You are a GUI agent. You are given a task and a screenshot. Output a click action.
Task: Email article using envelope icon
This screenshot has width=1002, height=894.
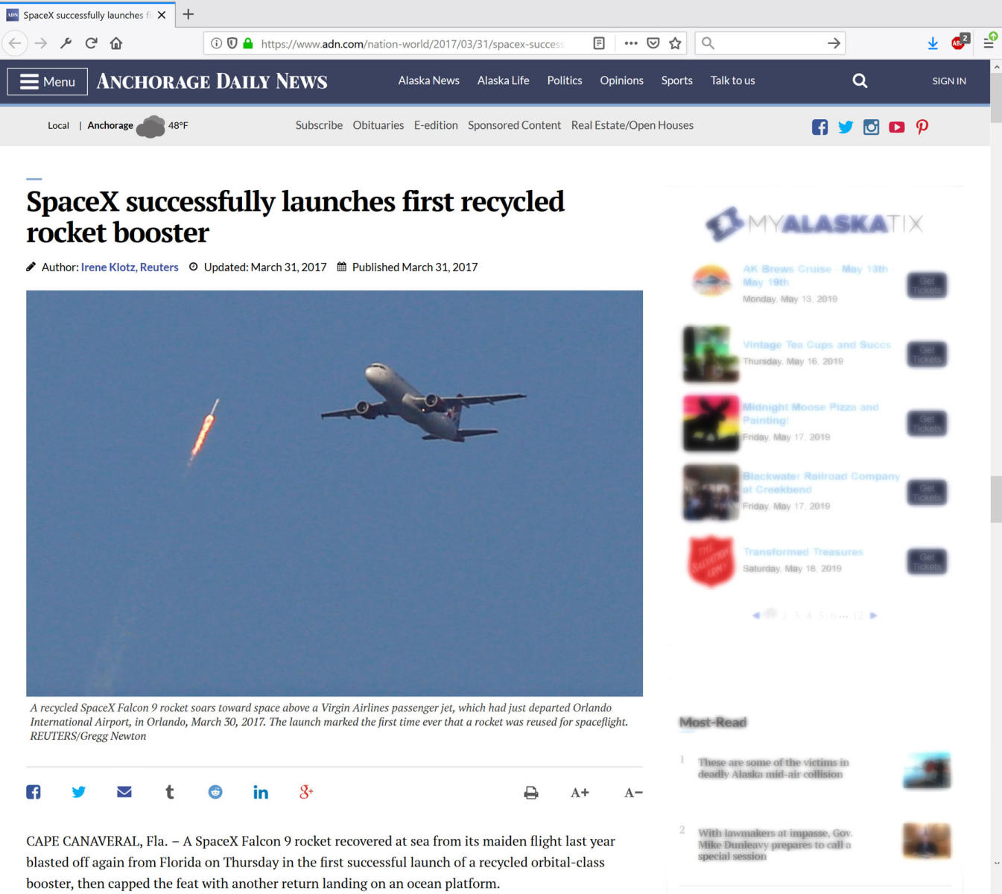click(x=124, y=792)
